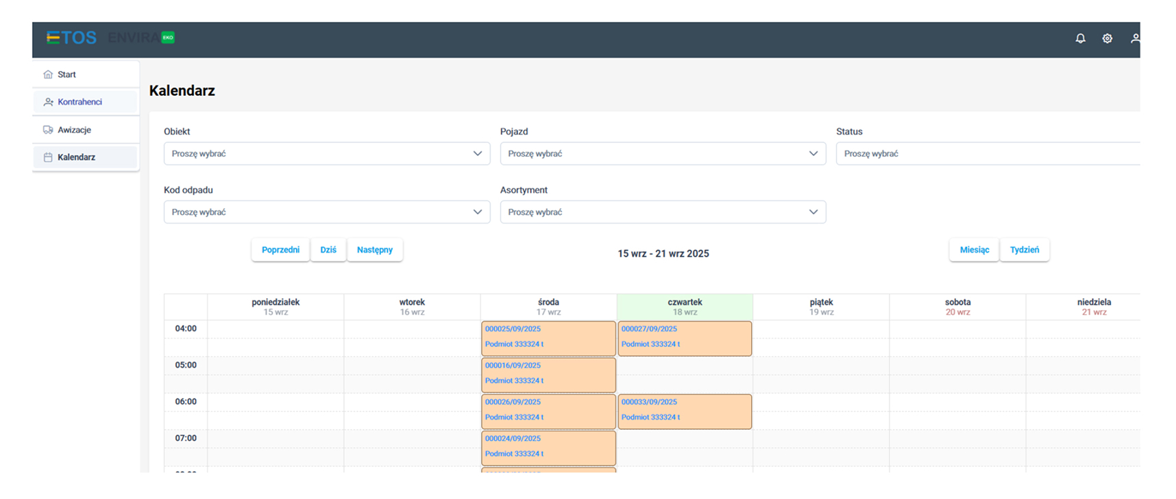1176x499 pixels.
Task: Open Kontrahenci from the sidebar
Action: coord(79,102)
